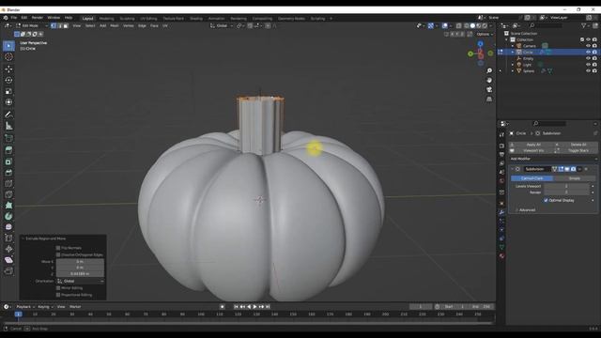The height and width of the screenshot is (338, 601).
Task: Enable Mirror Editing checkbox
Action: pyautogui.click(x=58, y=288)
